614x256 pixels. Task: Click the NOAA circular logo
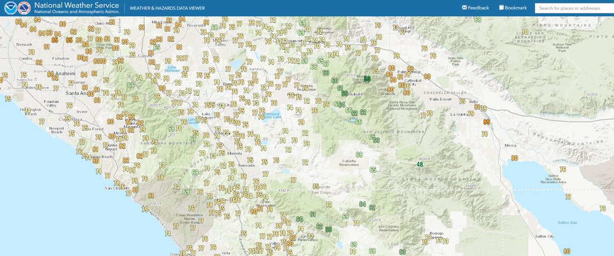[10, 8]
